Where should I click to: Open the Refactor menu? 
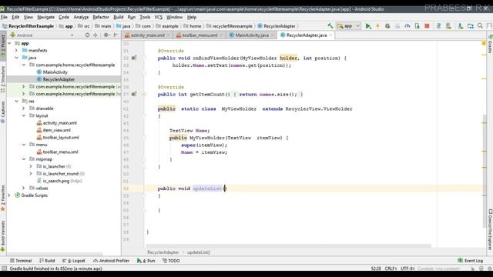coord(101,17)
